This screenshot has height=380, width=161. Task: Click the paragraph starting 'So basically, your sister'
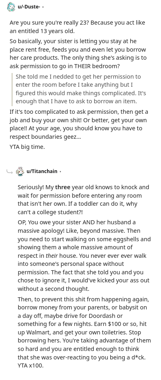tap(78, 54)
